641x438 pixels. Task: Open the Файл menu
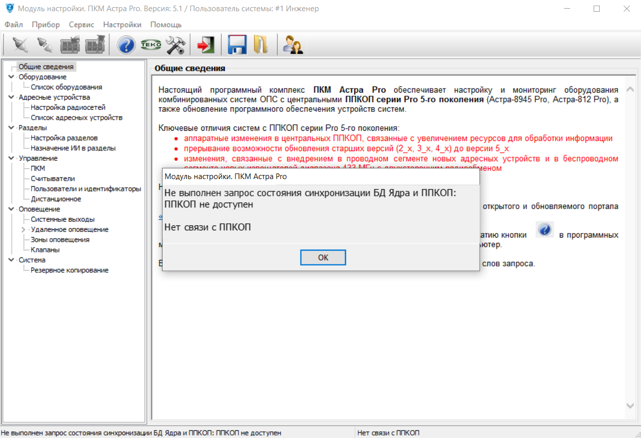(13, 24)
